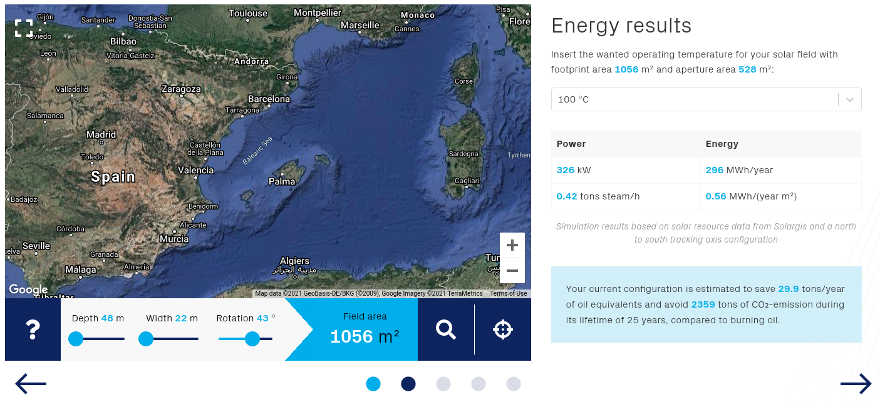Go back with the left arrow

[31, 384]
